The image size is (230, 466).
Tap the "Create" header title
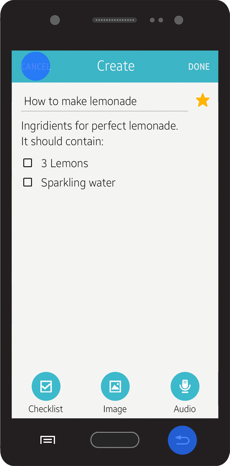116,66
